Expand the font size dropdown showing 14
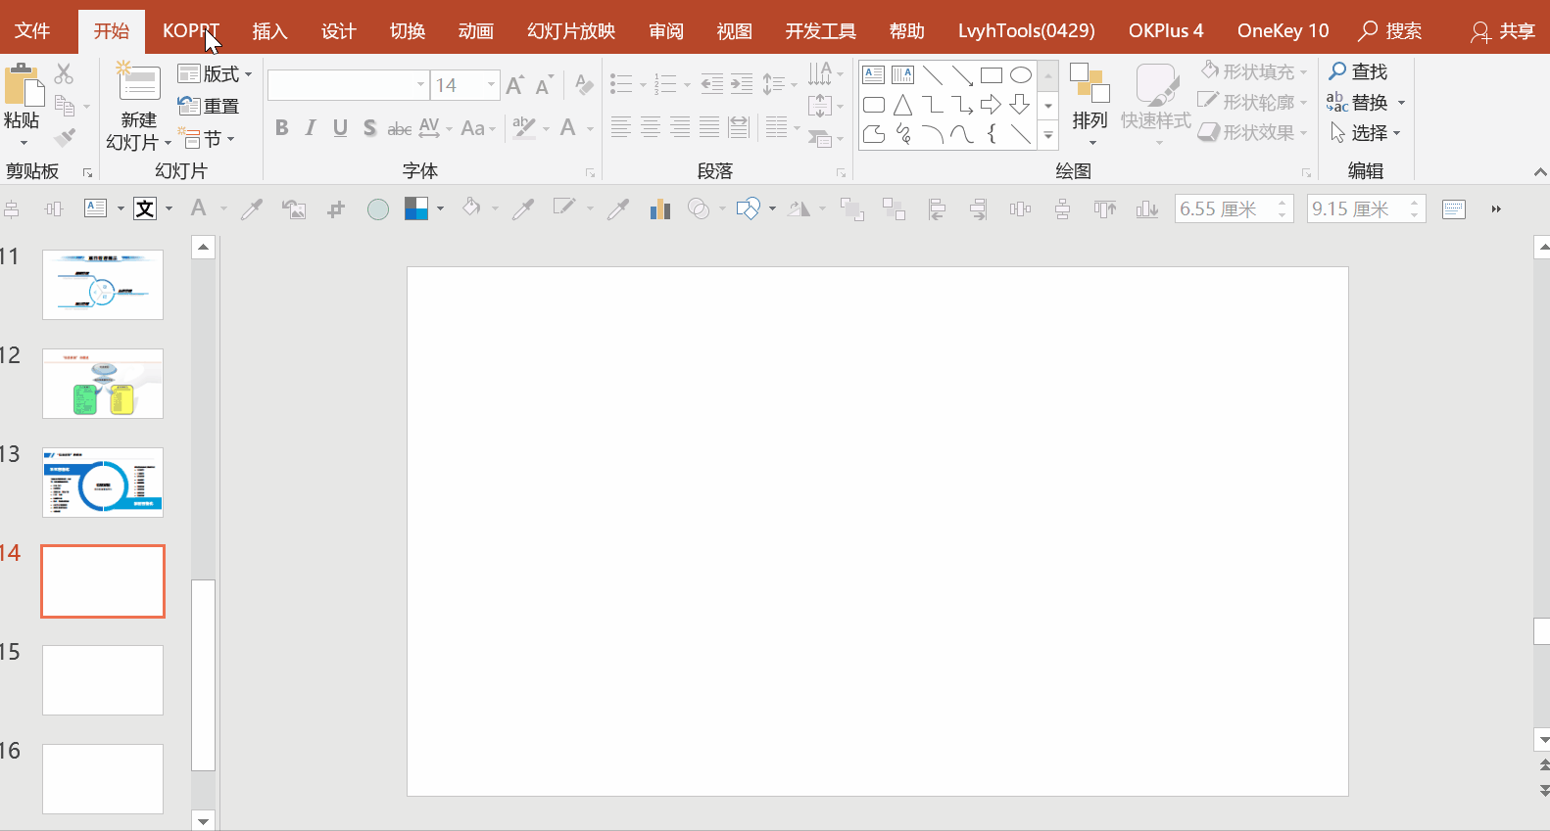The width and height of the screenshot is (1550, 831). 491,85
